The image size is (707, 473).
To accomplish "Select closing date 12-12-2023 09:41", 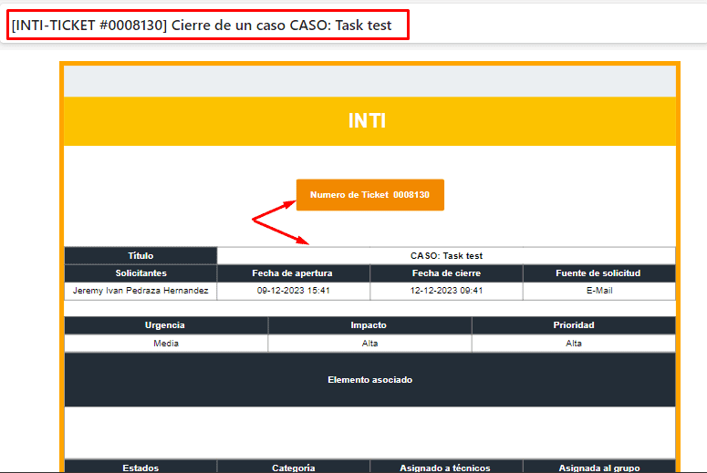I will tap(446, 291).
